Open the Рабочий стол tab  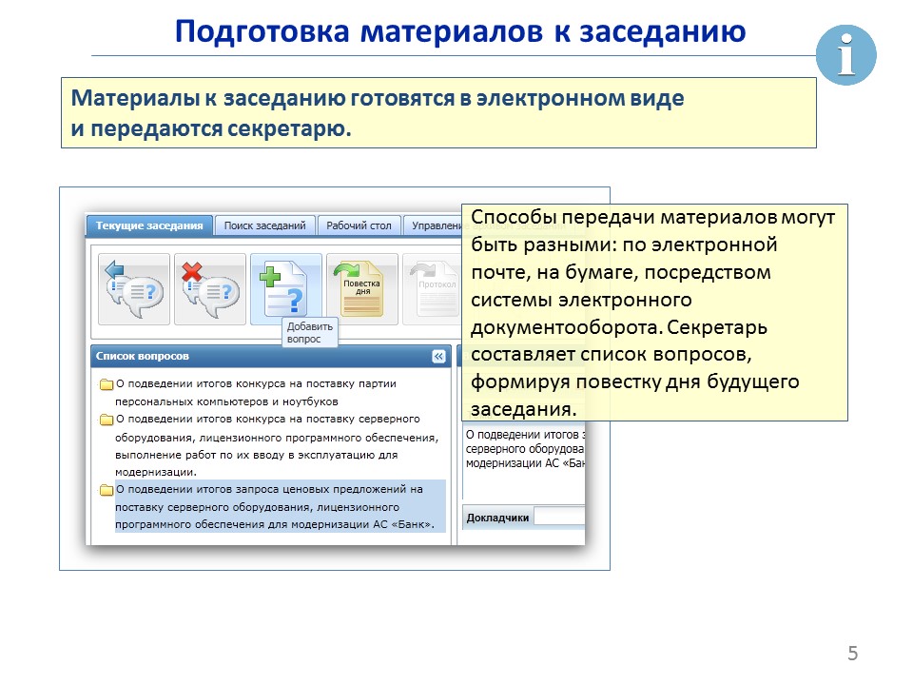tap(359, 225)
